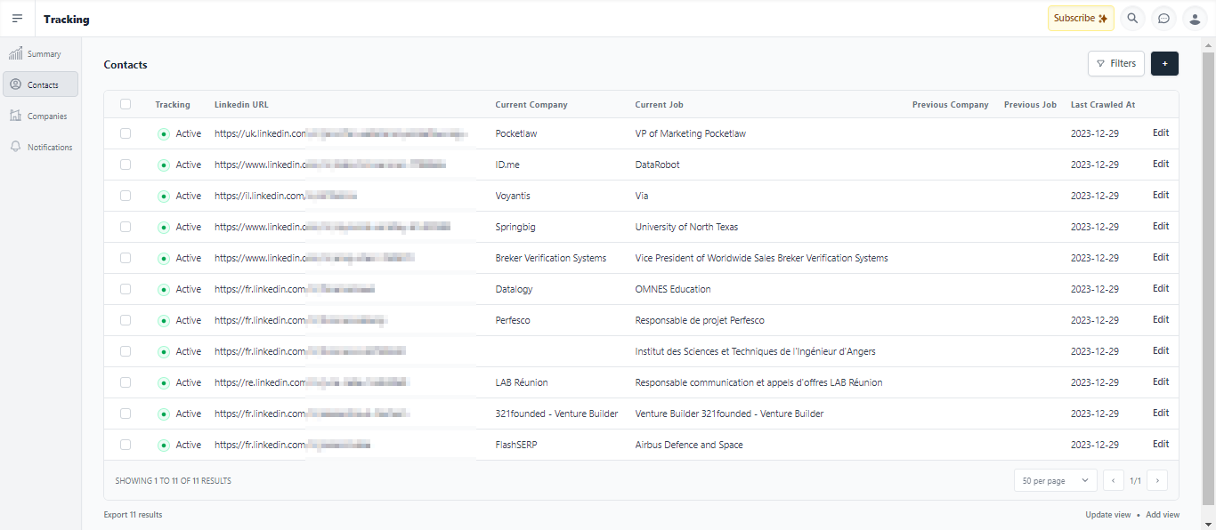Click the Notifications bell icon in sidebar
1216x530 pixels.
pos(15,147)
